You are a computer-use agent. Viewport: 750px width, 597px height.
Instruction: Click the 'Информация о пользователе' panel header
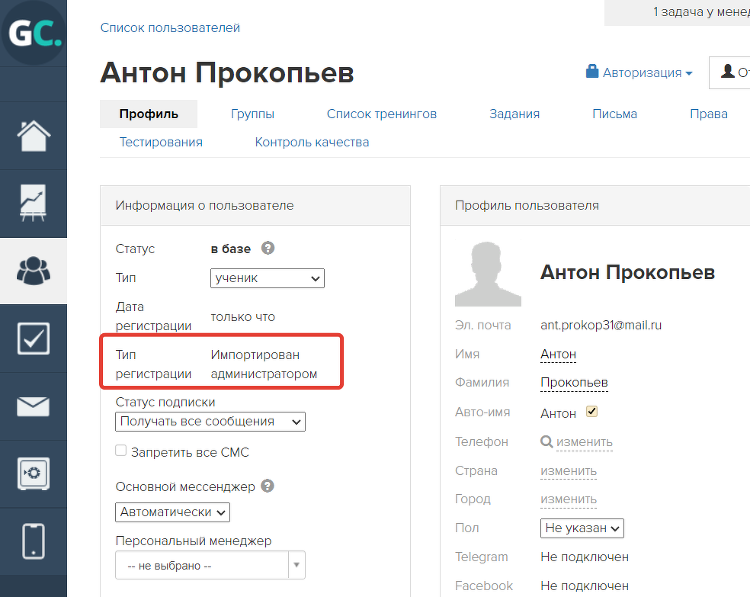point(255,206)
